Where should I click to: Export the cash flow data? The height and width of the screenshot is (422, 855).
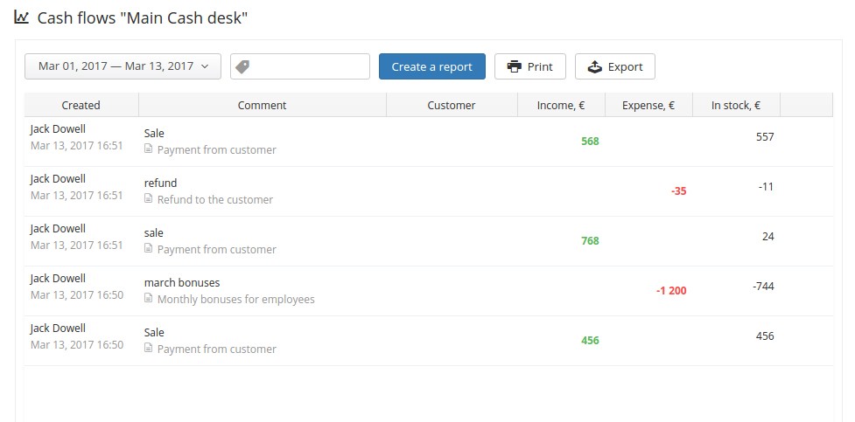pyautogui.click(x=615, y=66)
